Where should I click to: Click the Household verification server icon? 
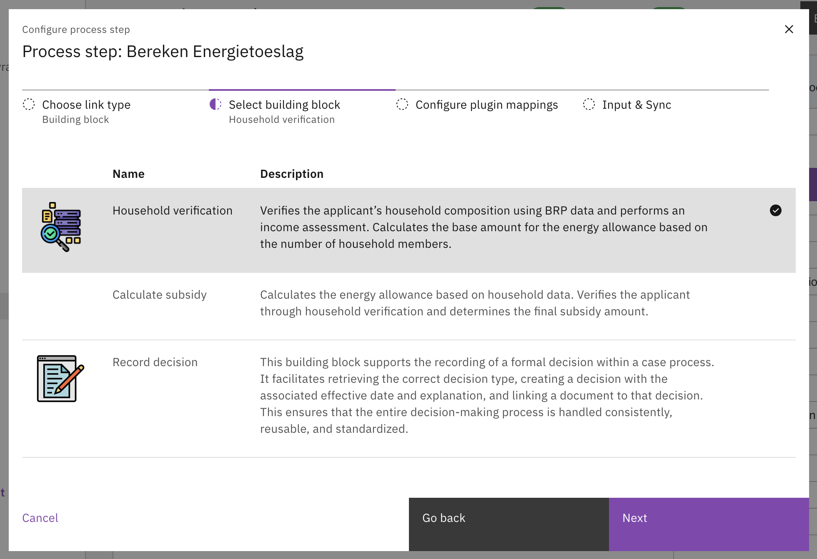click(61, 227)
